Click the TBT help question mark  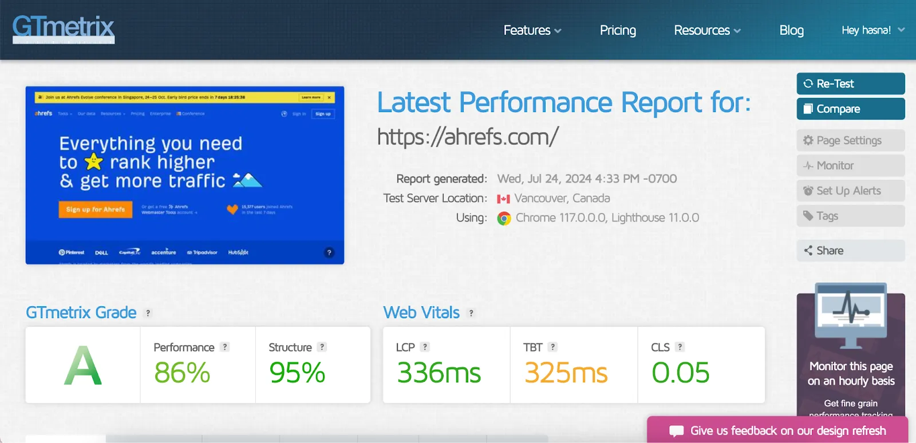[552, 347]
